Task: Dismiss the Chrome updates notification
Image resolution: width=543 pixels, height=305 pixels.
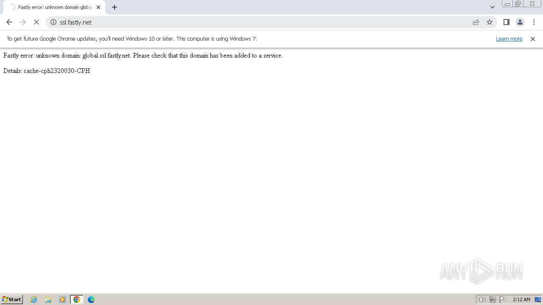Action: 533,39
